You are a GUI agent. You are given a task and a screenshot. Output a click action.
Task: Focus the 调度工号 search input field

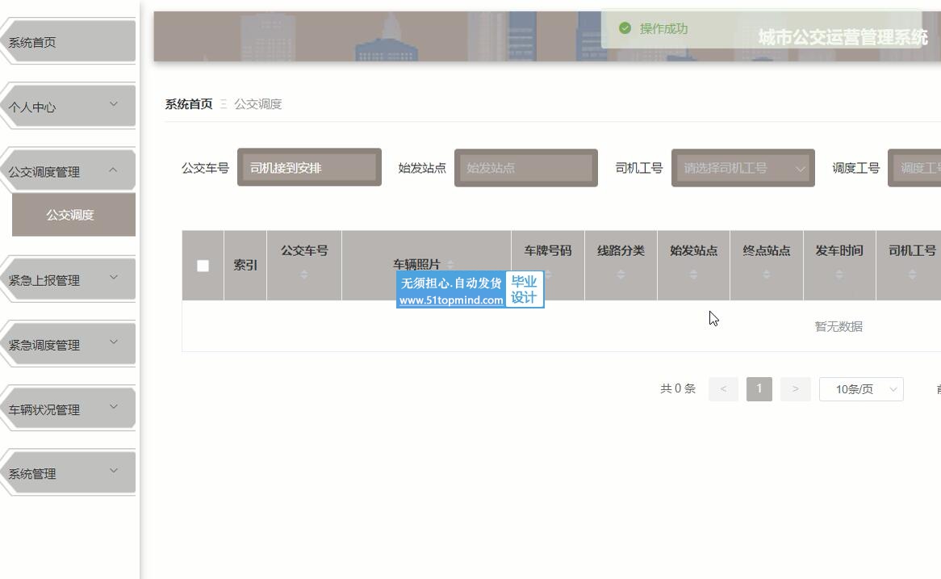coord(914,168)
